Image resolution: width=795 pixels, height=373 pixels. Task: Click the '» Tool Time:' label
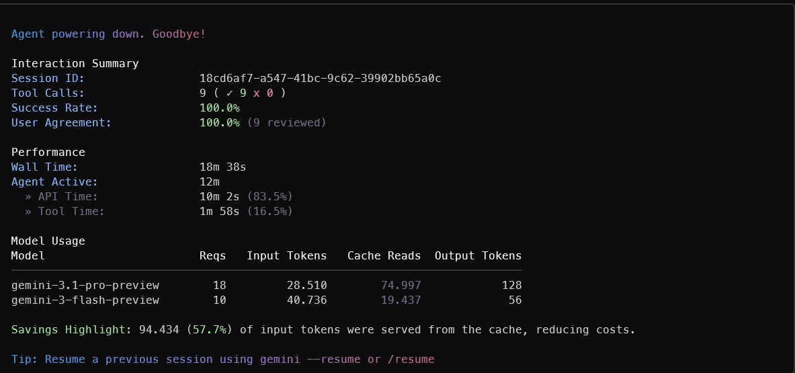(x=65, y=211)
